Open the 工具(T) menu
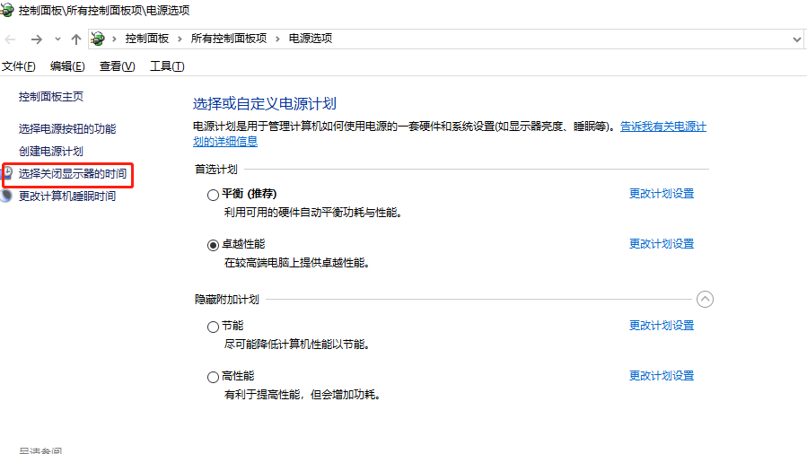The width and height of the screenshot is (807, 454). tap(166, 66)
